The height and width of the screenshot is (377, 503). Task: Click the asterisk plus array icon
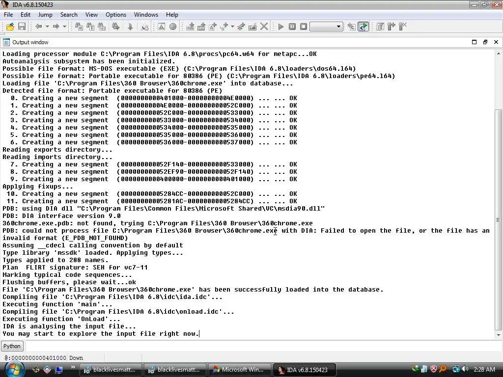241,27
